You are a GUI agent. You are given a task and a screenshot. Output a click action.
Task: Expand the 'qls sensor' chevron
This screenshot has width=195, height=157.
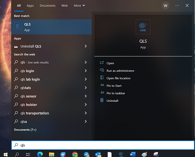pyautogui.click(x=86, y=96)
